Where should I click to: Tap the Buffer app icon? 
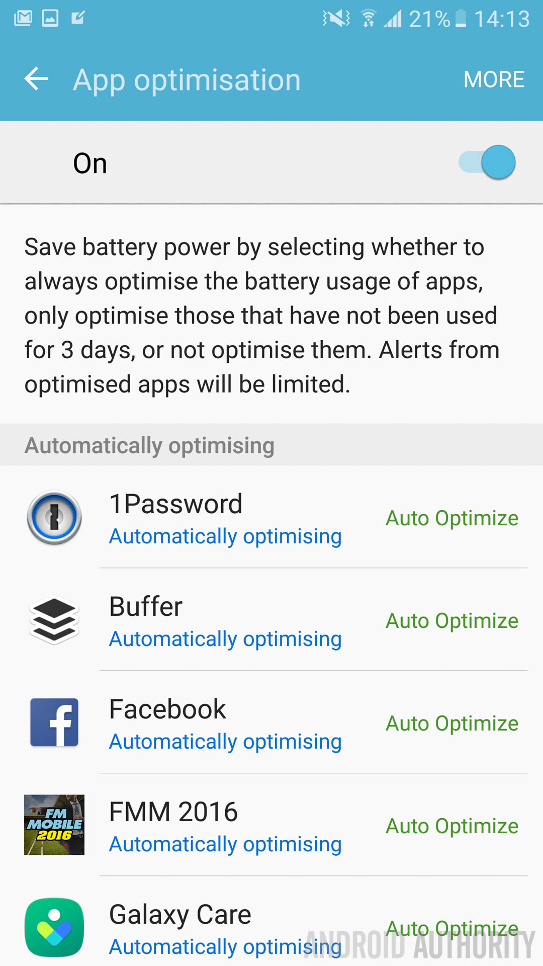(54, 620)
